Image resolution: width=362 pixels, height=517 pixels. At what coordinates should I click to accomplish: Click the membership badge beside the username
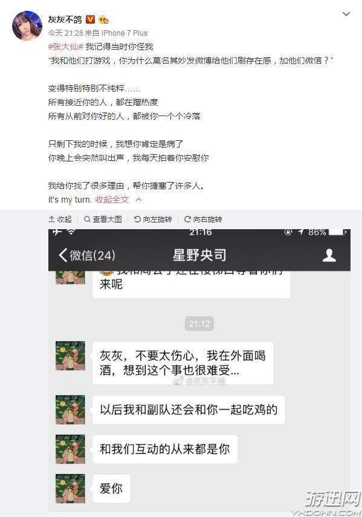pyautogui.click(x=103, y=20)
